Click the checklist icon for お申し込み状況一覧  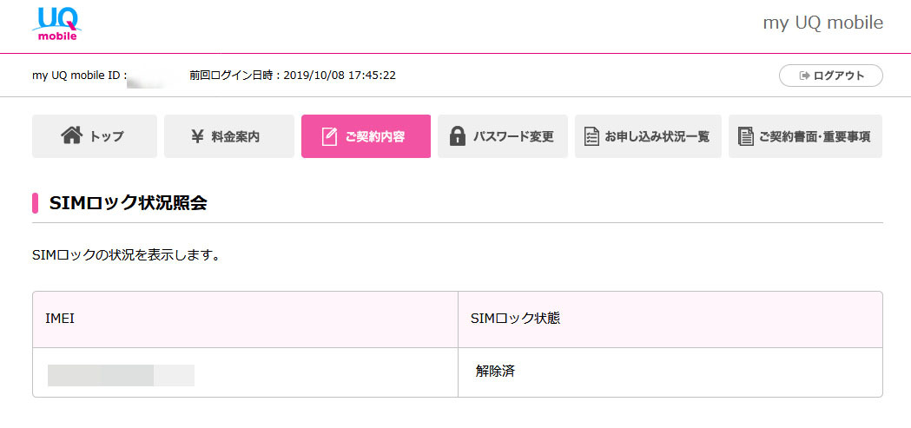[x=591, y=136]
